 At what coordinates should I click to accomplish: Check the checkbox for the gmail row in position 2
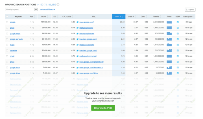pos(7,56)
